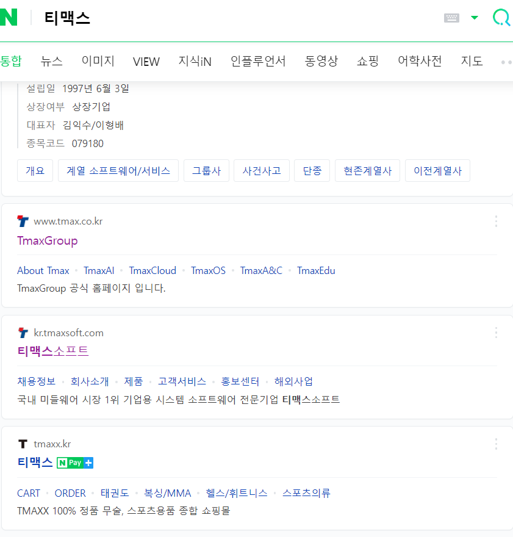This screenshot has height=537, width=513.
Task: Open the 회사소개 sublink
Action: click(90, 381)
